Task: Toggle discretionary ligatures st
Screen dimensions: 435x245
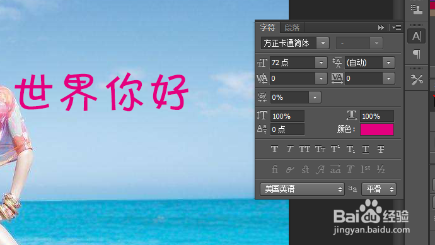Action: coord(305,169)
